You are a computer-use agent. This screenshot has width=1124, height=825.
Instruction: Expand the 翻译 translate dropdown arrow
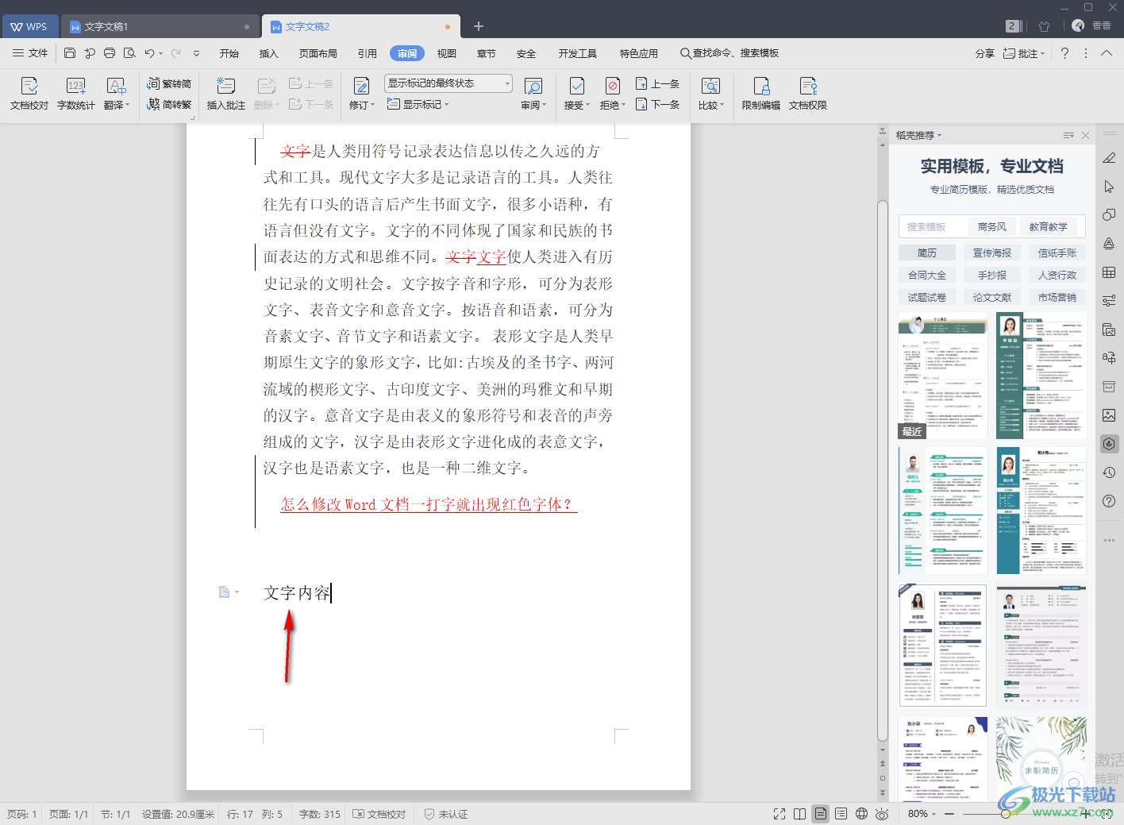tap(127, 105)
